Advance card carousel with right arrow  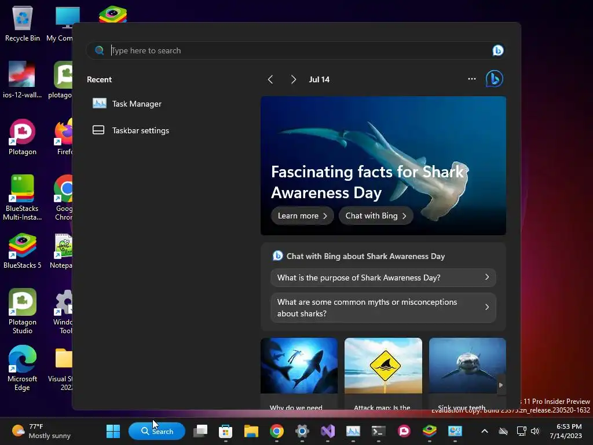click(x=501, y=385)
